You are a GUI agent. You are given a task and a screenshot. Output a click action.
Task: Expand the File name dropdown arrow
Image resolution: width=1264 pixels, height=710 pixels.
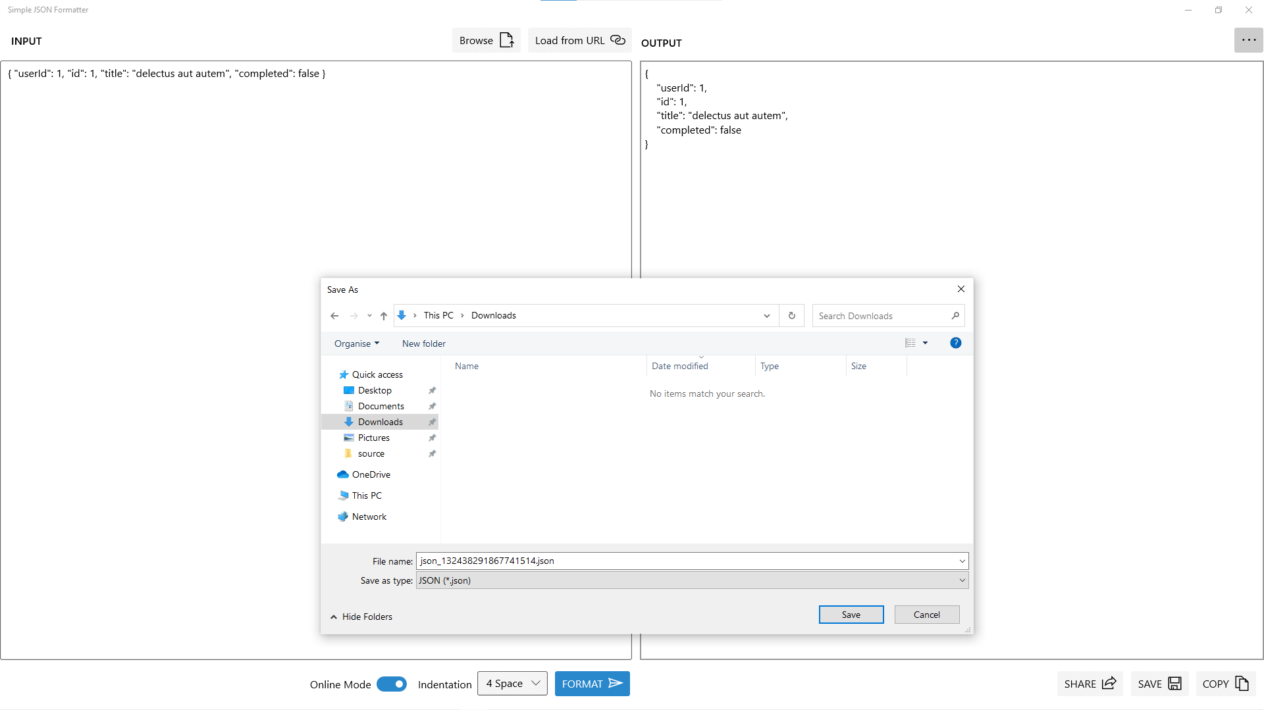point(962,561)
